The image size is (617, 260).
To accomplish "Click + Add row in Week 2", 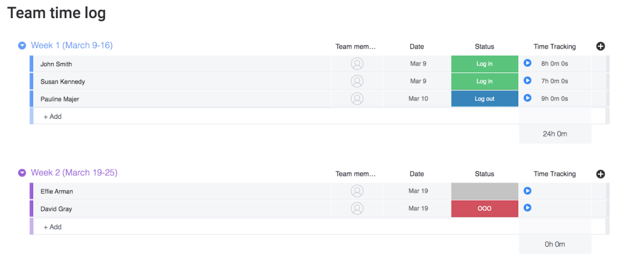I will (x=52, y=226).
